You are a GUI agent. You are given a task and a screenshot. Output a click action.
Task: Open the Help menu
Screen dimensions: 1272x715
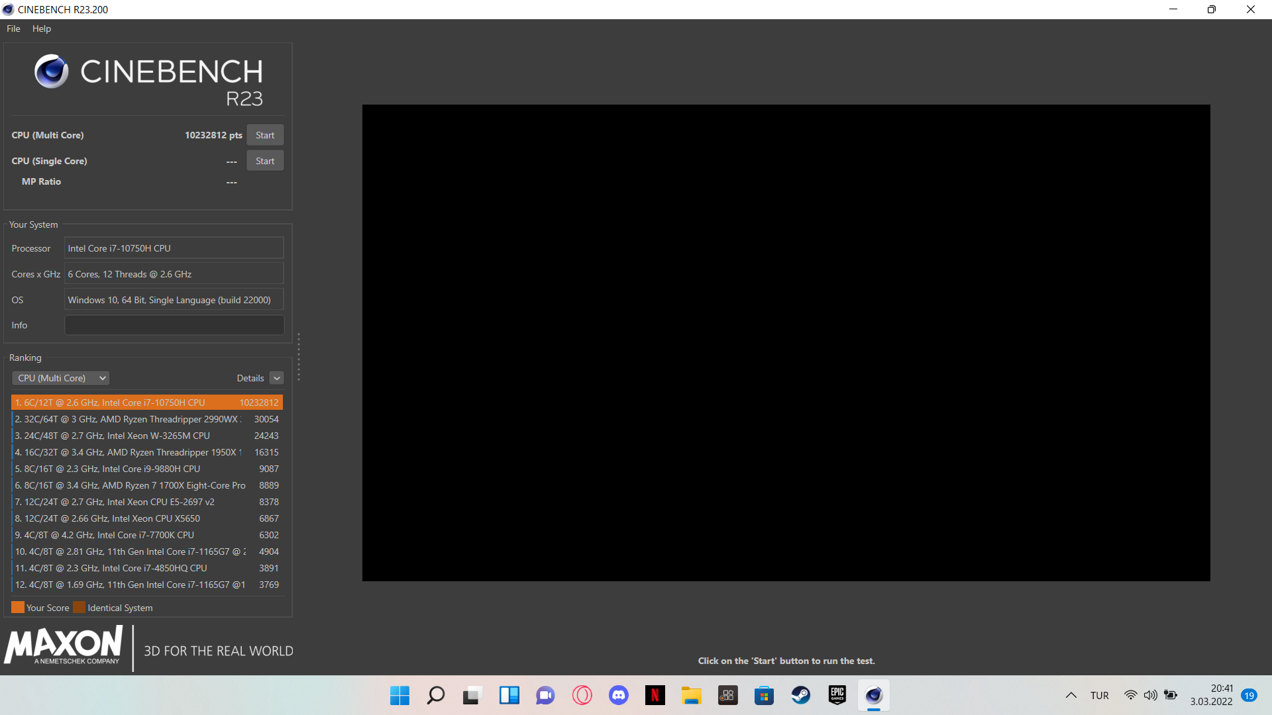(41, 28)
